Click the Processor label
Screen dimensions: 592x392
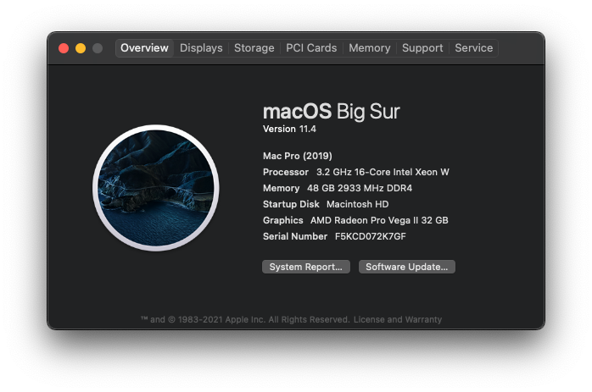[x=286, y=172]
